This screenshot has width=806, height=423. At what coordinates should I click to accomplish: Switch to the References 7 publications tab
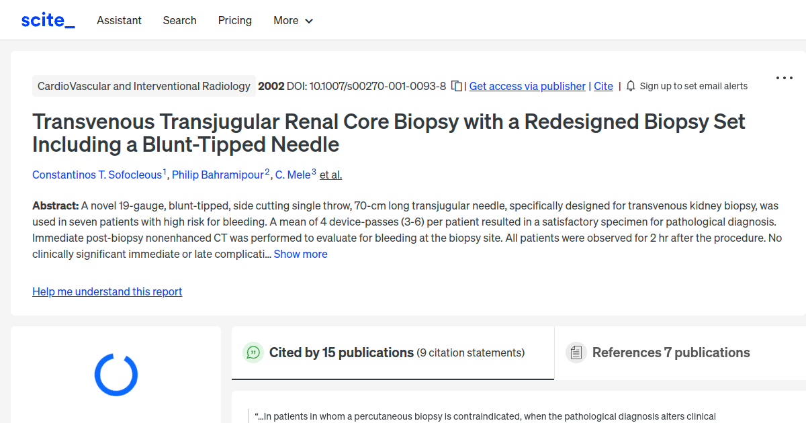(671, 352)
